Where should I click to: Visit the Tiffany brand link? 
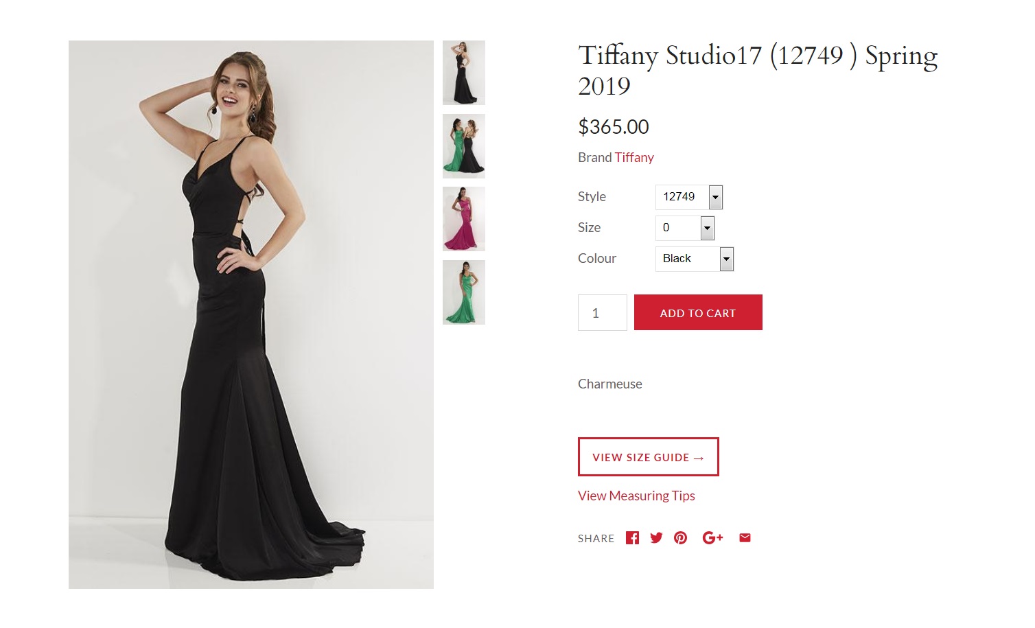click(x=634, y=157)
